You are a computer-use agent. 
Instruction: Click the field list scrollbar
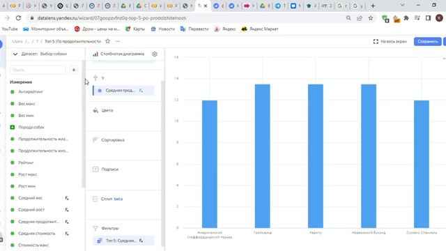click(x=84, y=124)
